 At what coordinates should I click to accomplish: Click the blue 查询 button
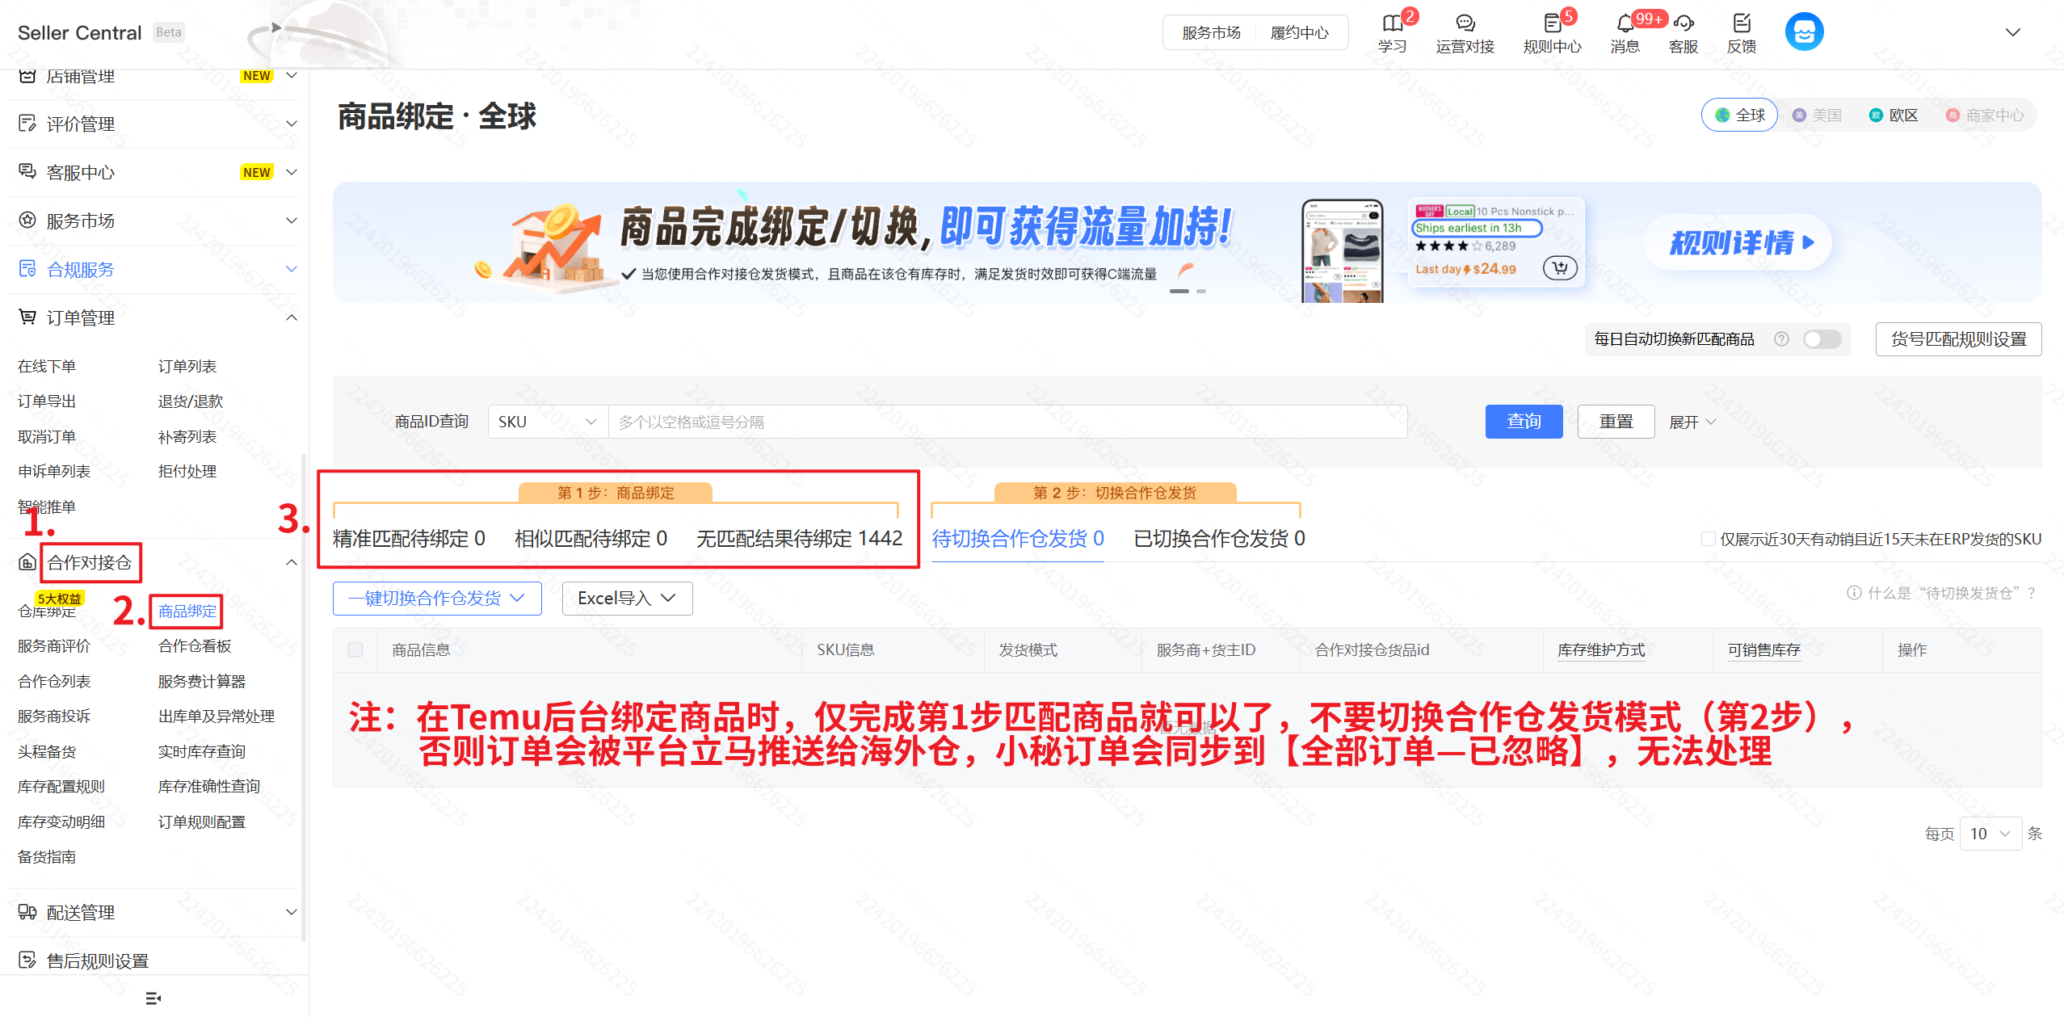(1523, 422)
